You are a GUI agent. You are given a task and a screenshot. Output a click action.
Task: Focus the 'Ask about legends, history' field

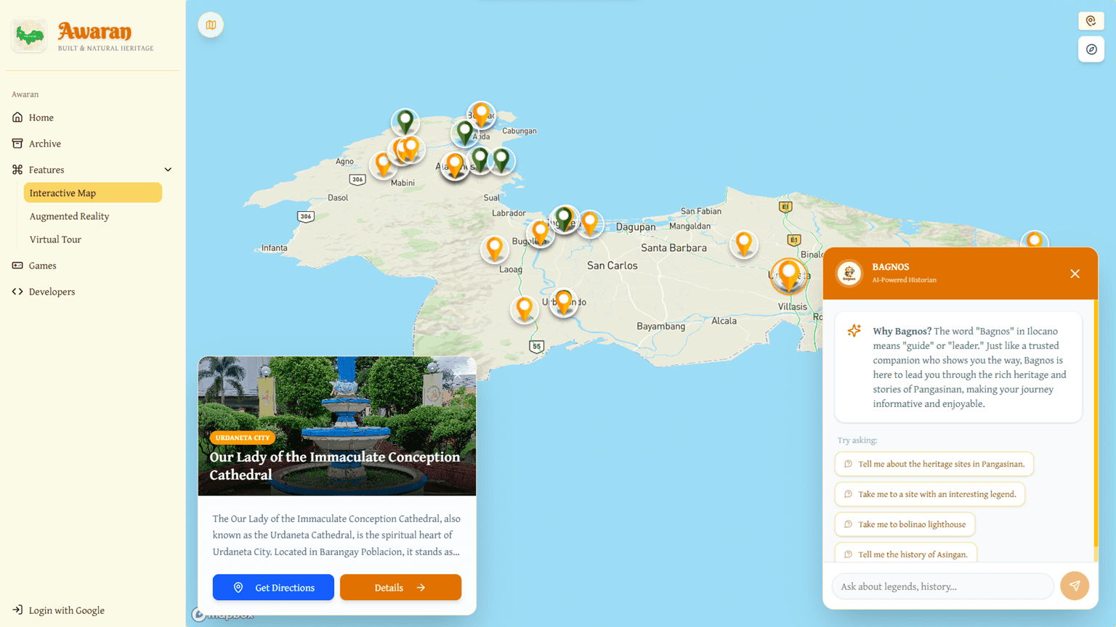pos(942,586)
